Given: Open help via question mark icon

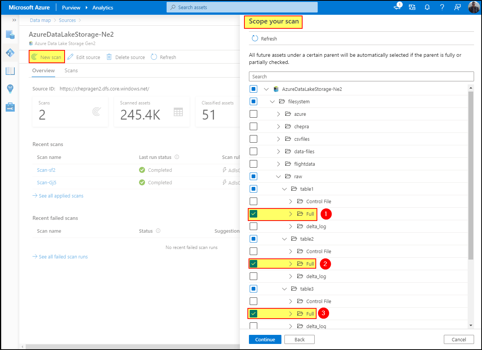Looking at the screenshot, I should click(x=442, y=7).
